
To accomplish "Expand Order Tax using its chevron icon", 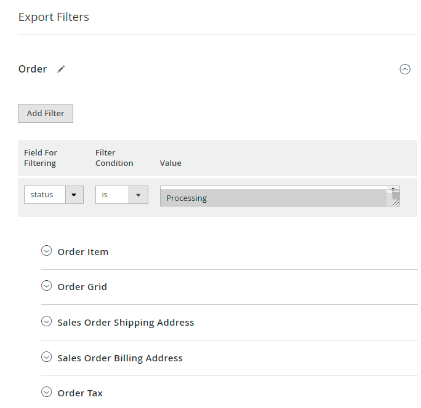I will point(46,392).
